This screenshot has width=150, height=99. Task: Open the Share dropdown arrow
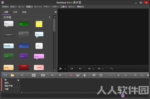click(27, 75)
